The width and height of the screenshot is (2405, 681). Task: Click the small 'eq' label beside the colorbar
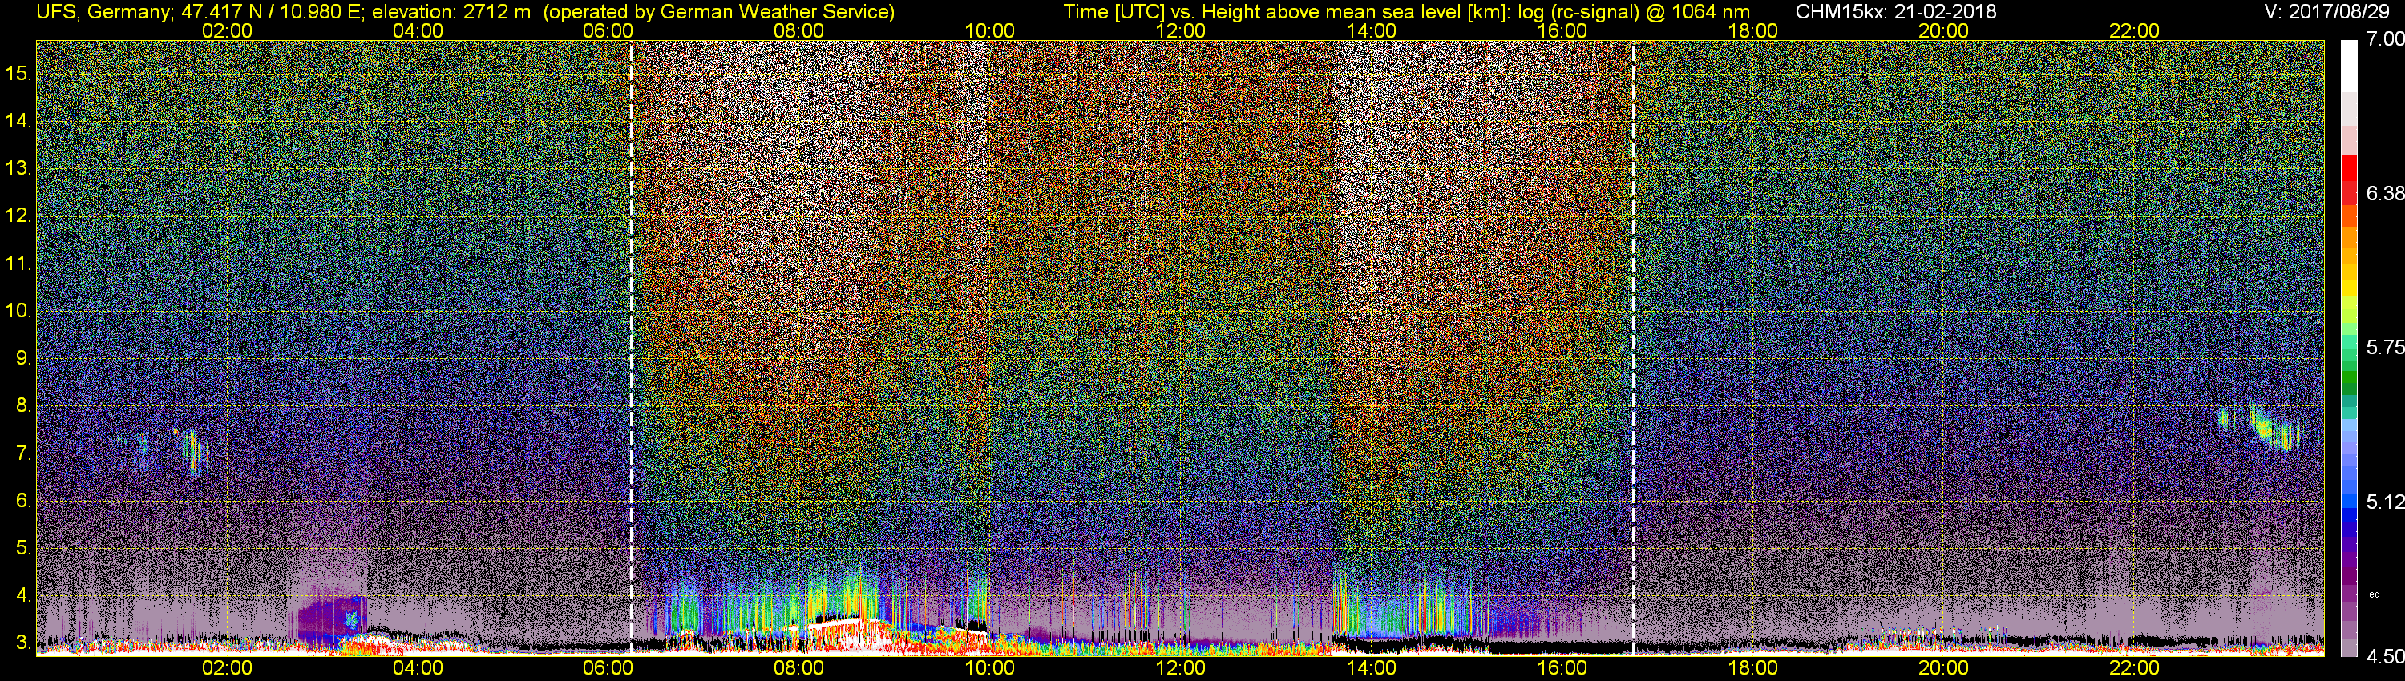point(2375,594)
